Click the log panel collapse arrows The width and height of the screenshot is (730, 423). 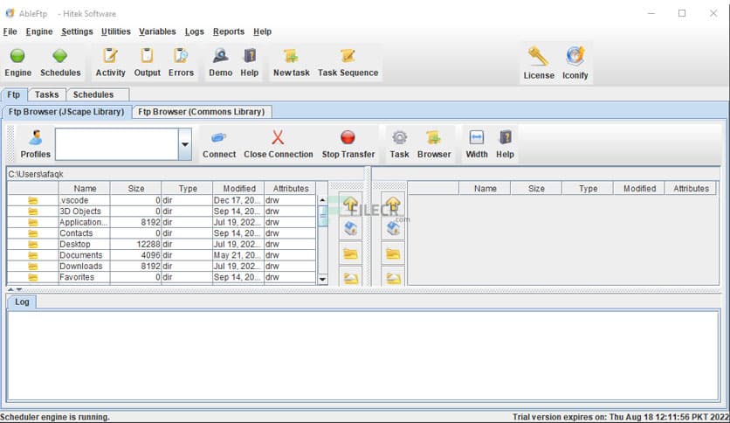pyautogui.click(x=15, y=290)
